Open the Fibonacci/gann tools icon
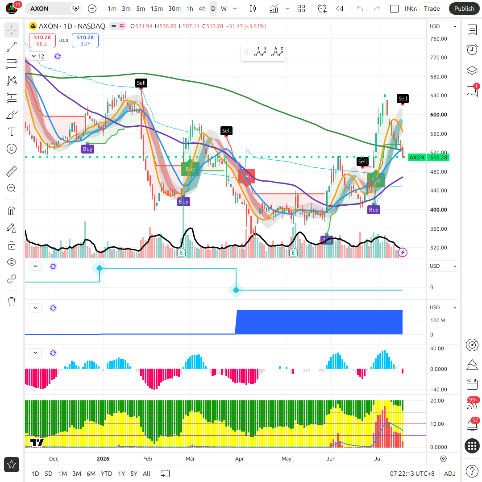Image resolution: width=482 pixels, height=482 pixels. 12,64
